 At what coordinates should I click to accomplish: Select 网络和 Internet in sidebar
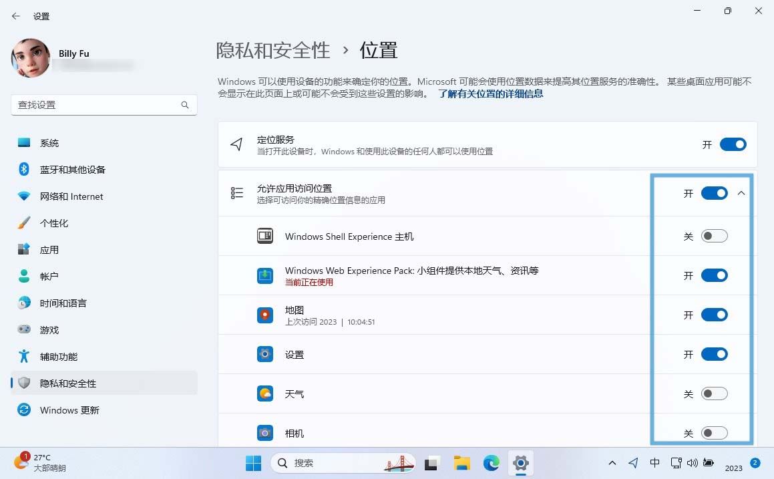(71, 196)
